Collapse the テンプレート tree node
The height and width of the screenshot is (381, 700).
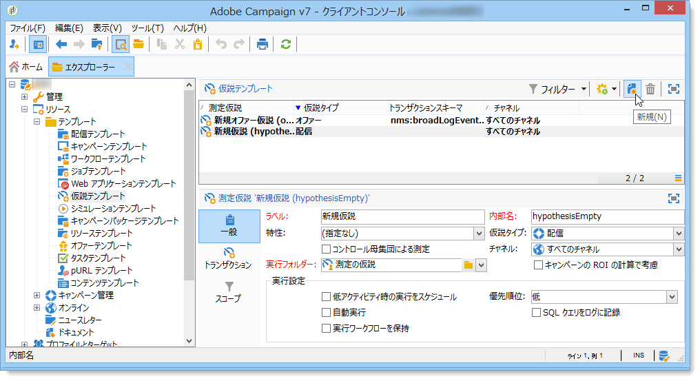(x=37, y=121)
